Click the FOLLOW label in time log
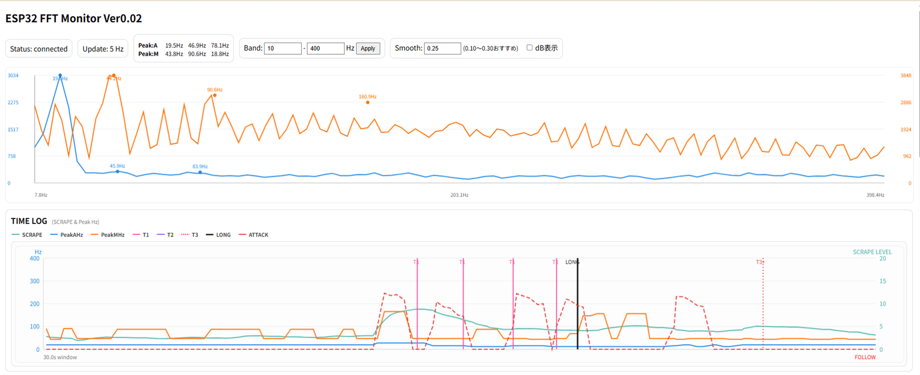920x375 pixels. (x=865, y=357)
